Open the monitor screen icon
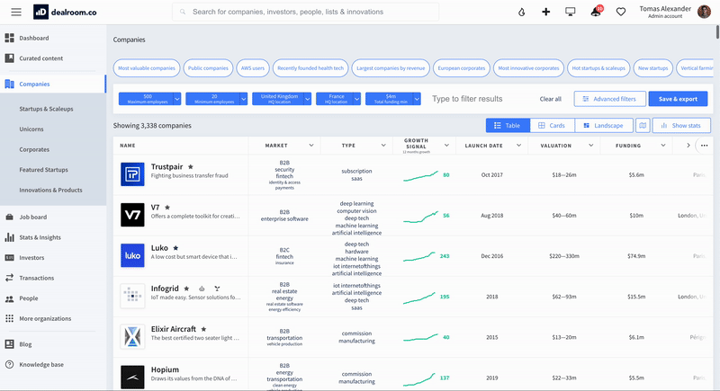This screenshot has height=391, width=720. pyautogui.click(x=571, y=12)
